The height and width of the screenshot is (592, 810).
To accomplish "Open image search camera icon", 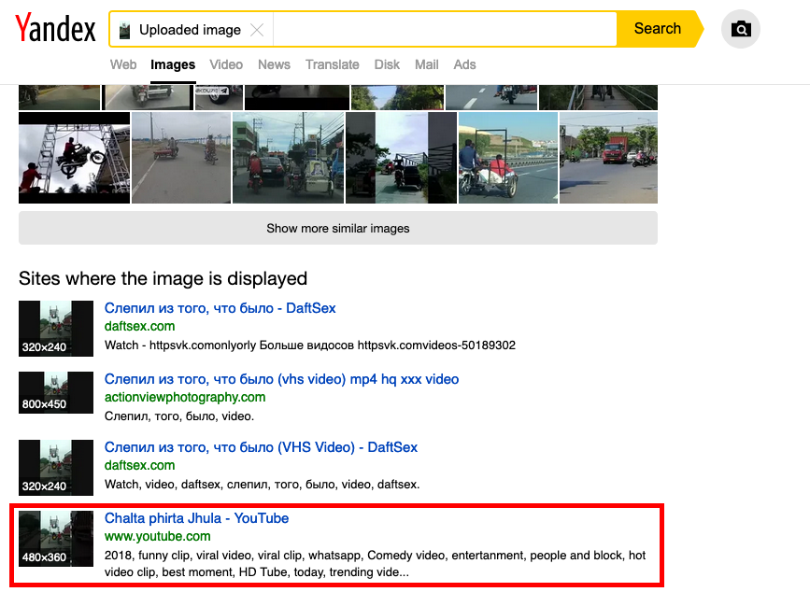I will (740, 29).
